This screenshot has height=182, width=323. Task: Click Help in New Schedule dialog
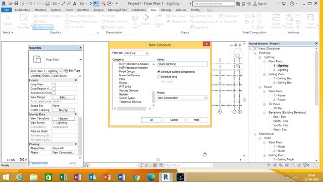pos(197,120)
